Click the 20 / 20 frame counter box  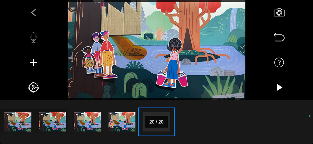(x=156, y=122)
